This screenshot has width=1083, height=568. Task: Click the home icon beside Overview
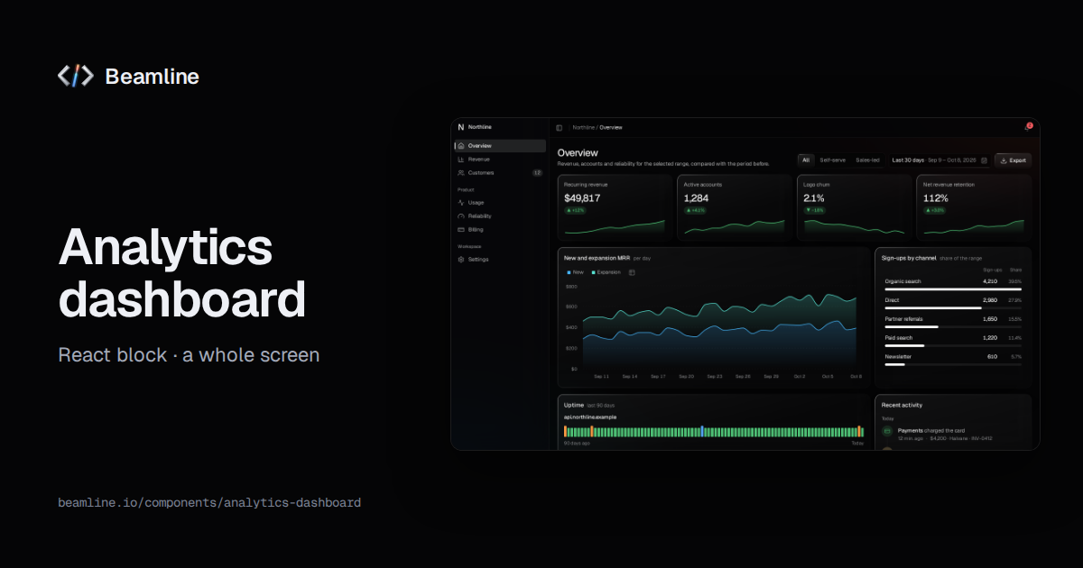point(461,146)
